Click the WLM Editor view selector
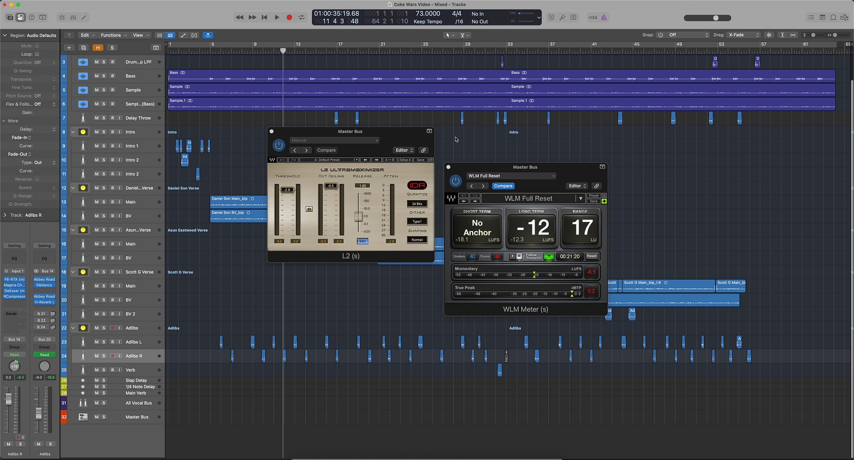Image resolution: width=854 pixels, height=460 pixels. pos(578,186)
